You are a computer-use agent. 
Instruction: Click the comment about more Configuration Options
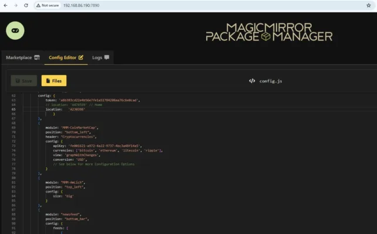pos(94,164)
